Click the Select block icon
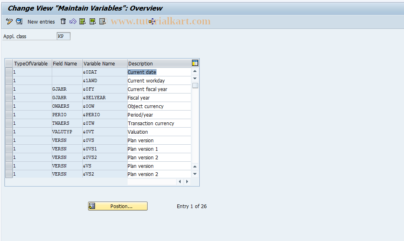 [x=93, y=22]
